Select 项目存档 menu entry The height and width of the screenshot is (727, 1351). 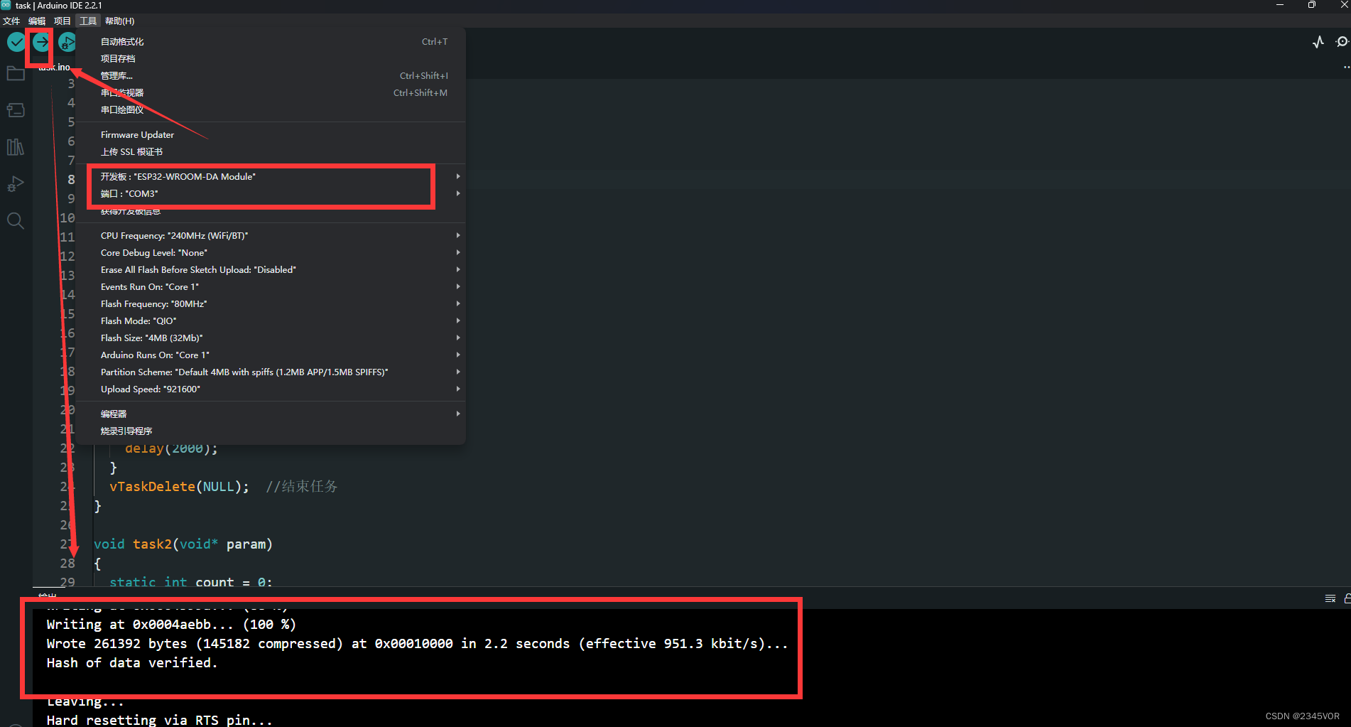pyautogui.click(x=271, y=59)
